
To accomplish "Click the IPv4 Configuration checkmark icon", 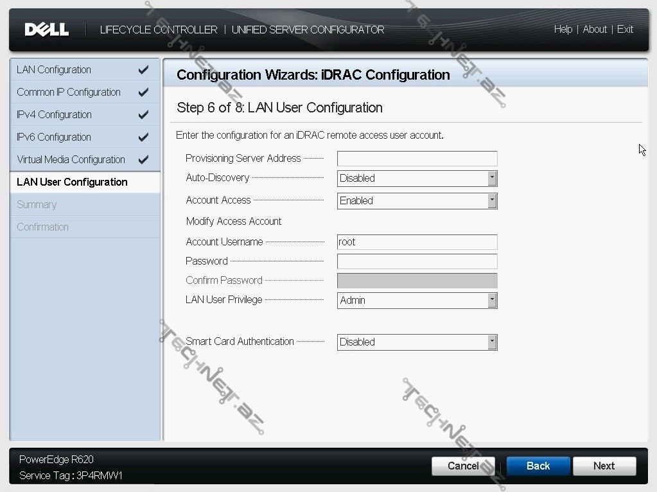I will coord(143,114).
